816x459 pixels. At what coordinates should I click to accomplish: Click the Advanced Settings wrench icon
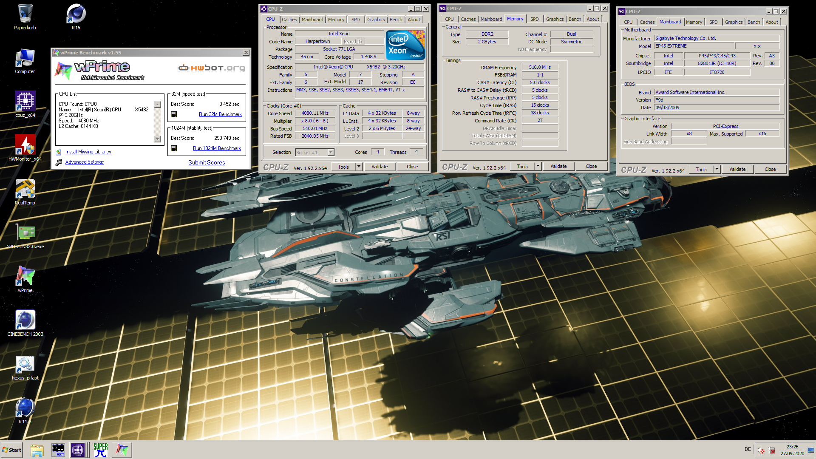[59, 162]
